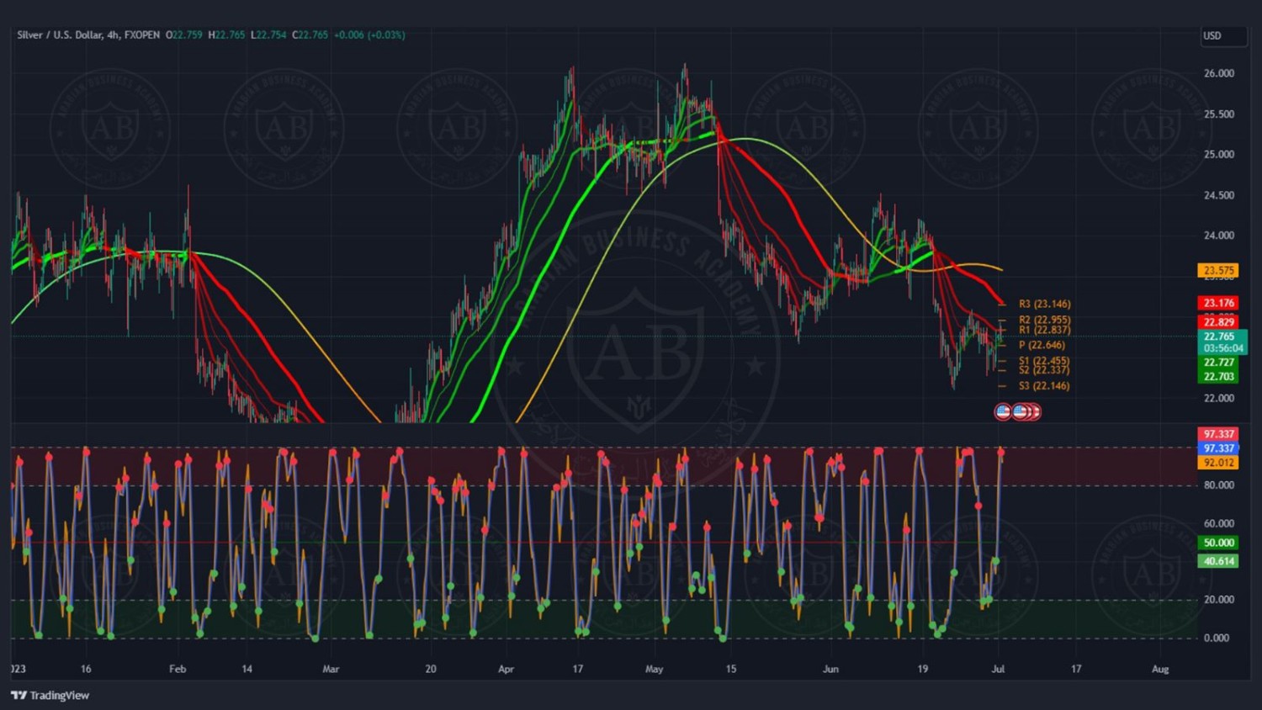The image size is (1262, 710).
Task: Click the 20.000 oscillator scale label
Action: [x=1219, y=600]
